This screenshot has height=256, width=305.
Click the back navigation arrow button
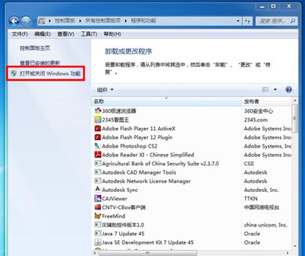click(14, 21)
